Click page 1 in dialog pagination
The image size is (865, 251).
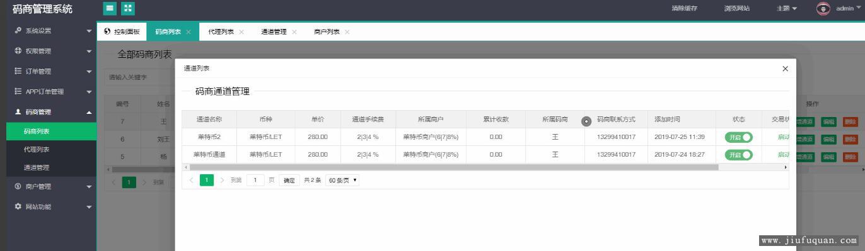(x=207, y=180)
